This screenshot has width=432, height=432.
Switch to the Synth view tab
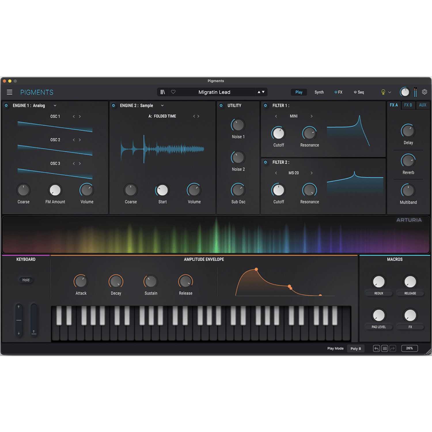(x=319, y=92)
